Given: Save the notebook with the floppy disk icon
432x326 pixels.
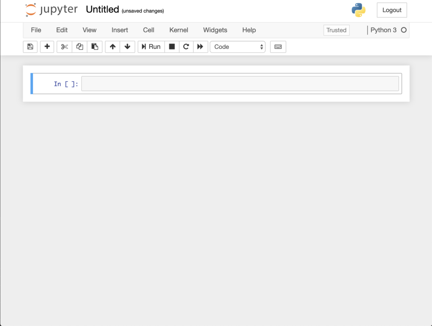Looking at the screenshot, I should click(x=30, y=47).
